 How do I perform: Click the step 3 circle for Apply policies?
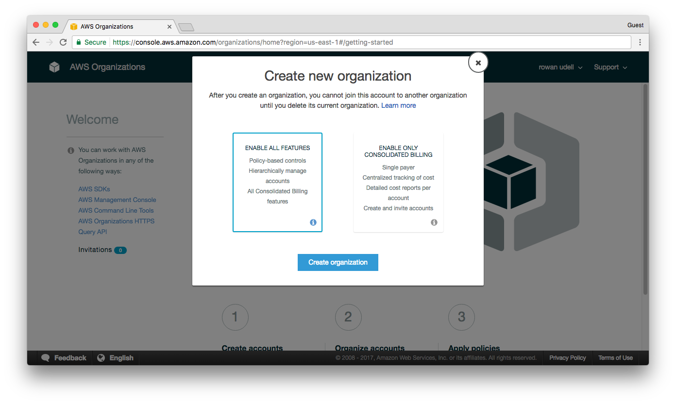(461, 317)
